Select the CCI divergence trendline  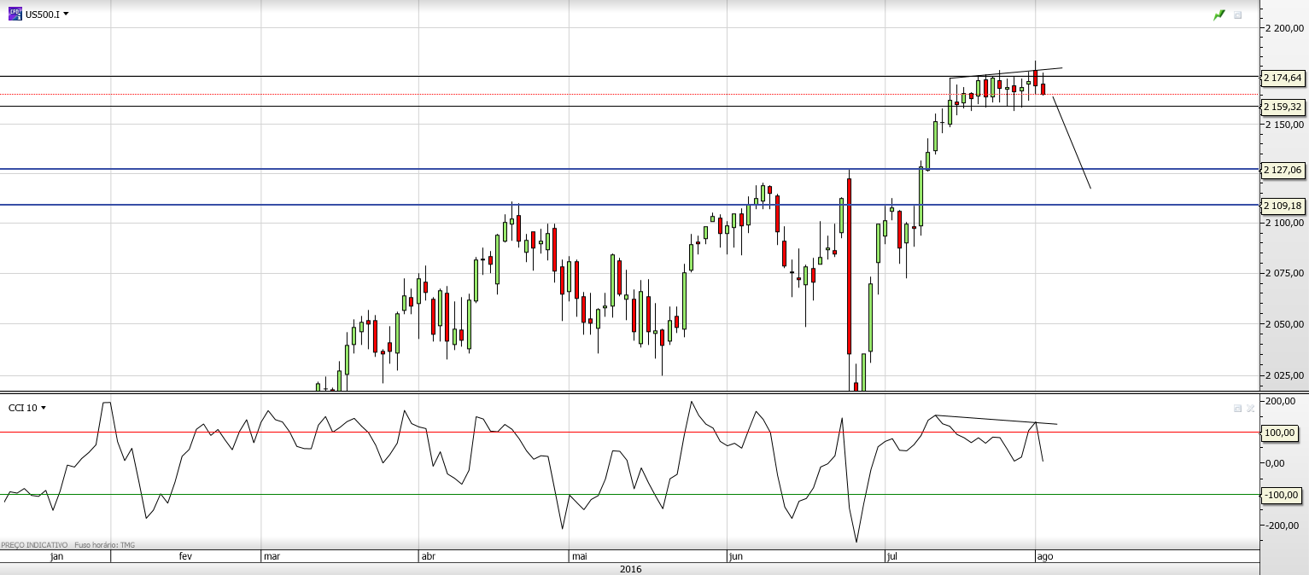pos(996,420)
